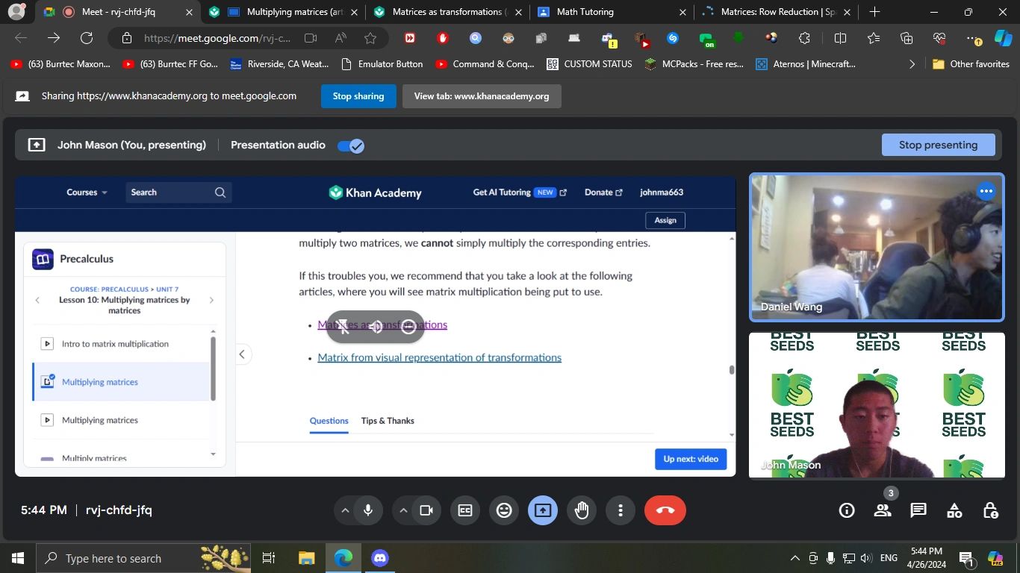
Task: Toggle the Presentation audio switch
Action: 350,145
